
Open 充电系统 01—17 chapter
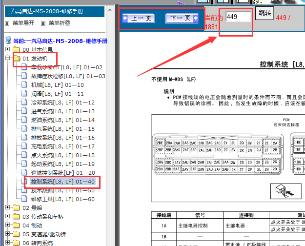pos(63,146)
